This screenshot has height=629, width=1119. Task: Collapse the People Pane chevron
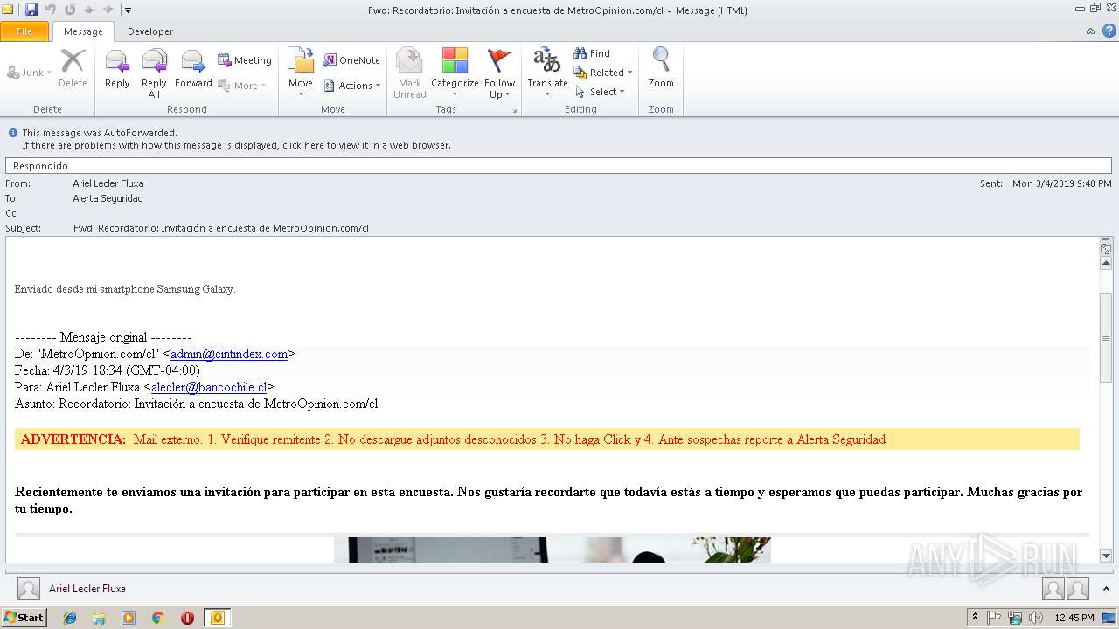click(1107, 589)
